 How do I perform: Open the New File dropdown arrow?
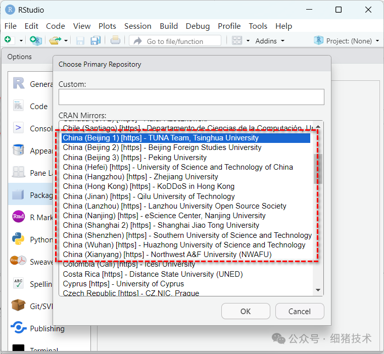(x=21, y=40)
